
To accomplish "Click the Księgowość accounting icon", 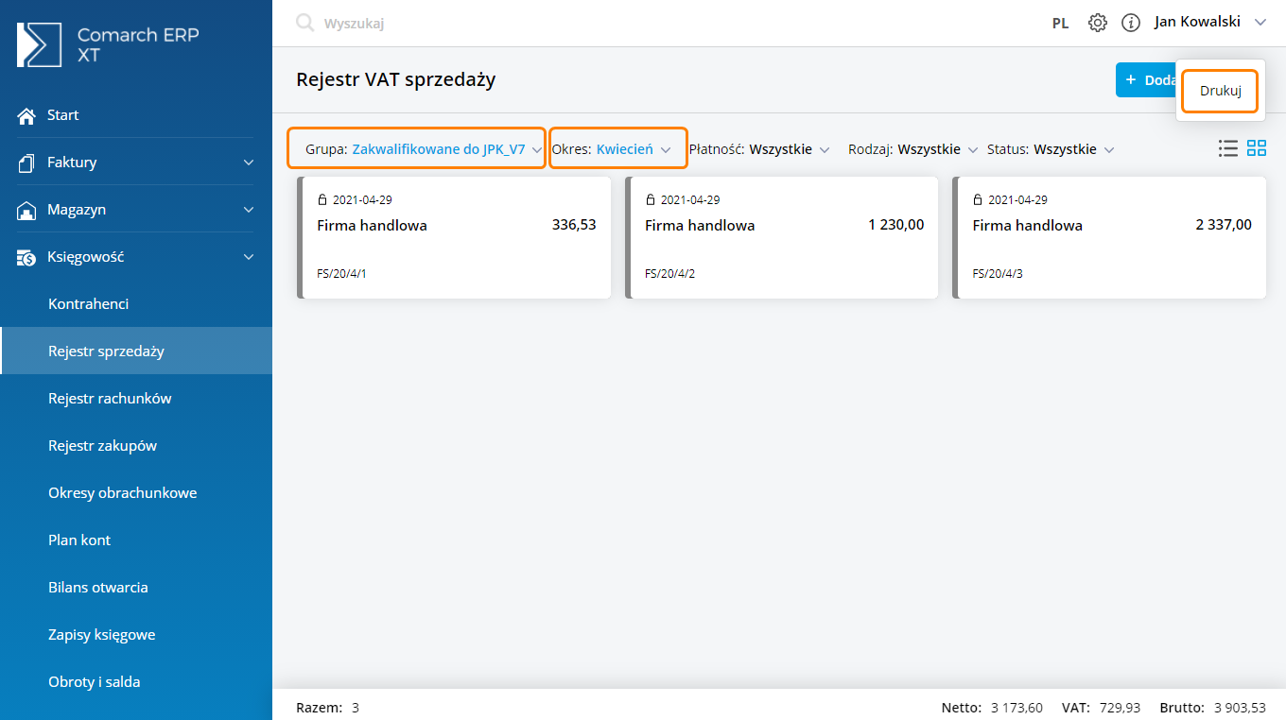I will pos(26,257).
